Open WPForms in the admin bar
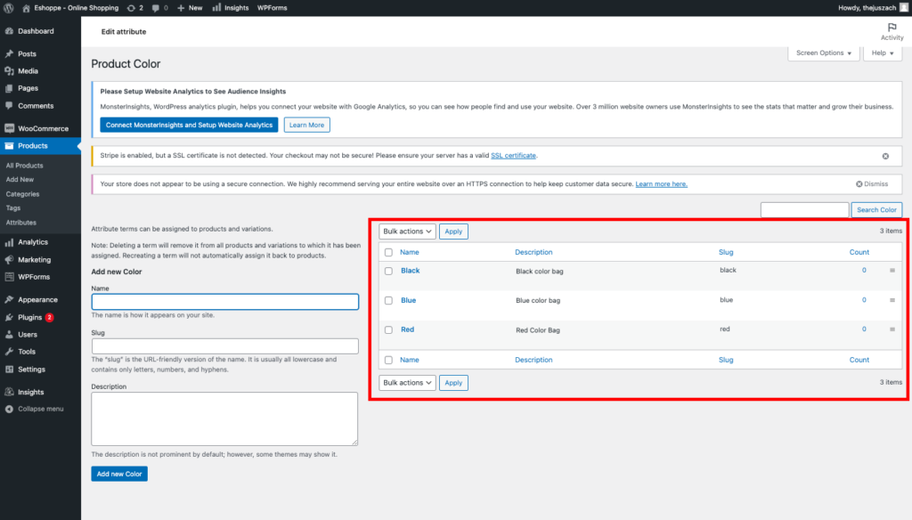This screenshot has height=520, width=912. click(273, 8)
